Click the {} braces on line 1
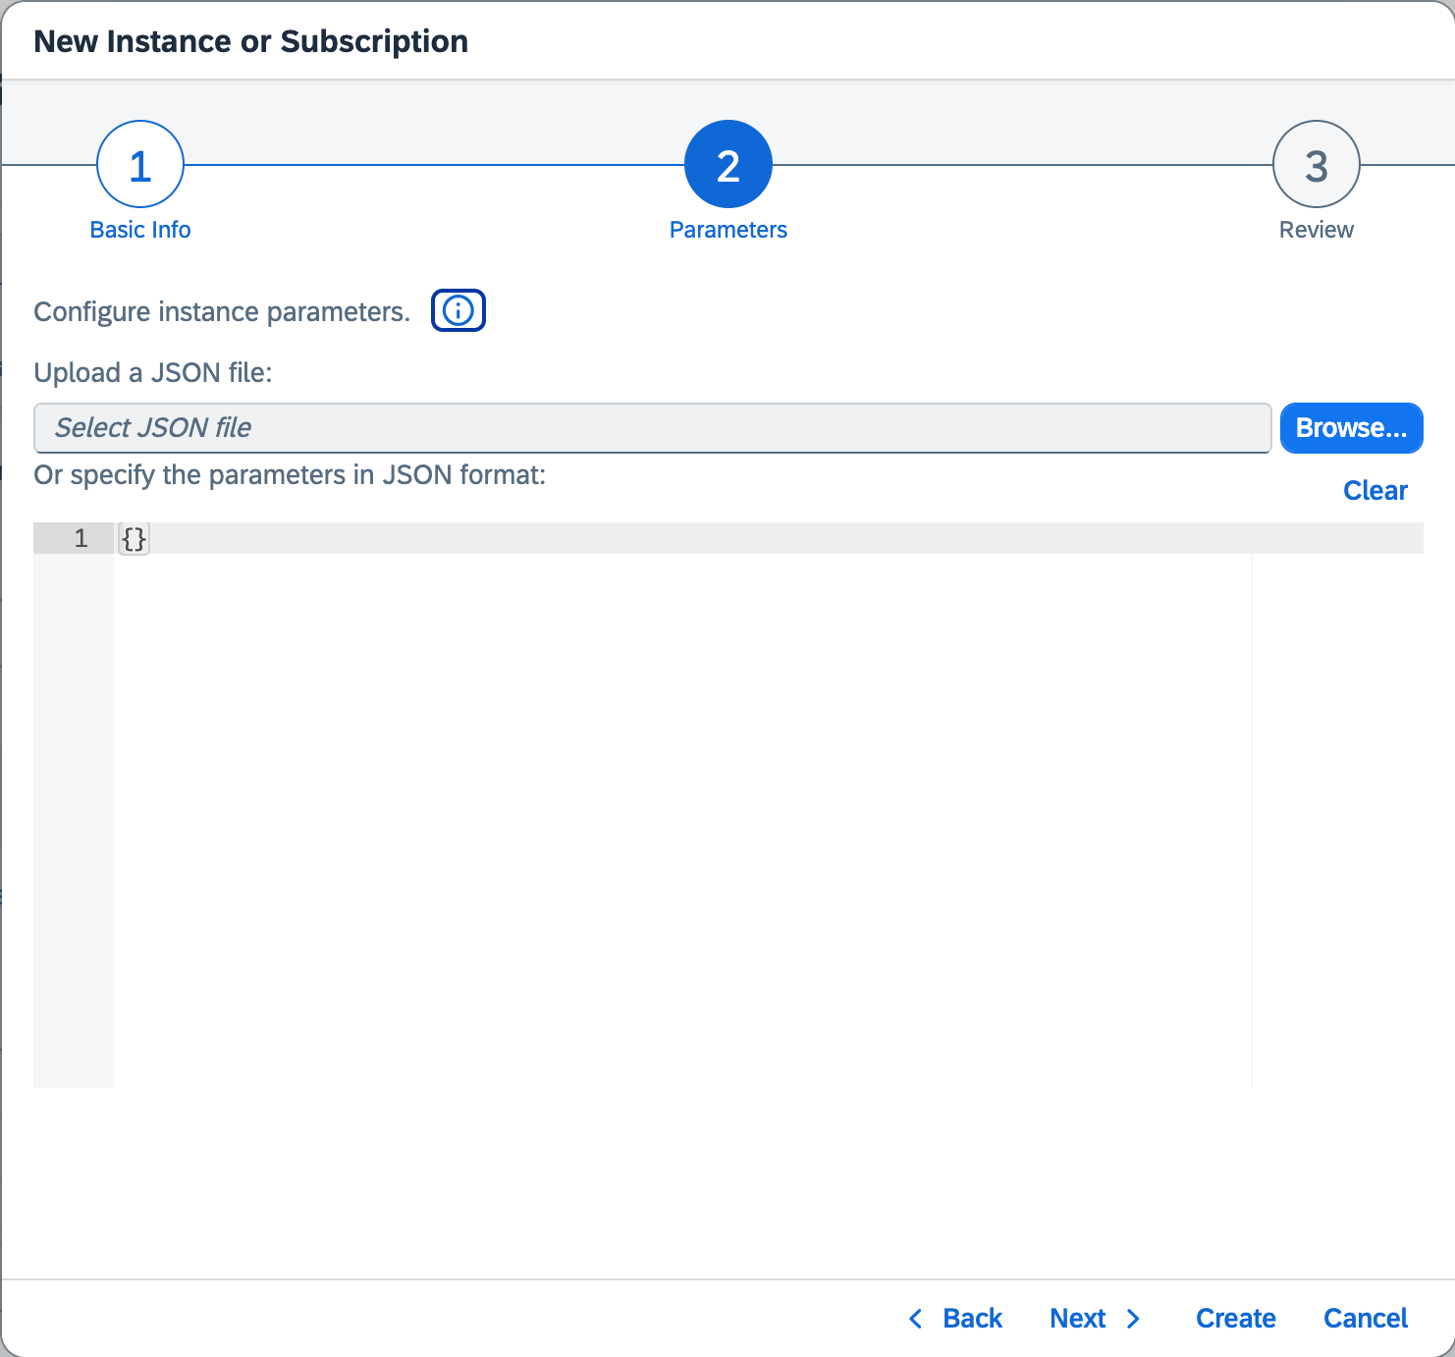The height and width of the screenshot is (1357, 1455). [134, 538]
